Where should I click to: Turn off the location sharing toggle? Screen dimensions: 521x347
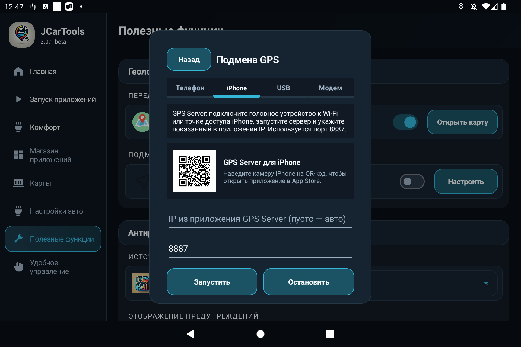[x=405, y=122]
